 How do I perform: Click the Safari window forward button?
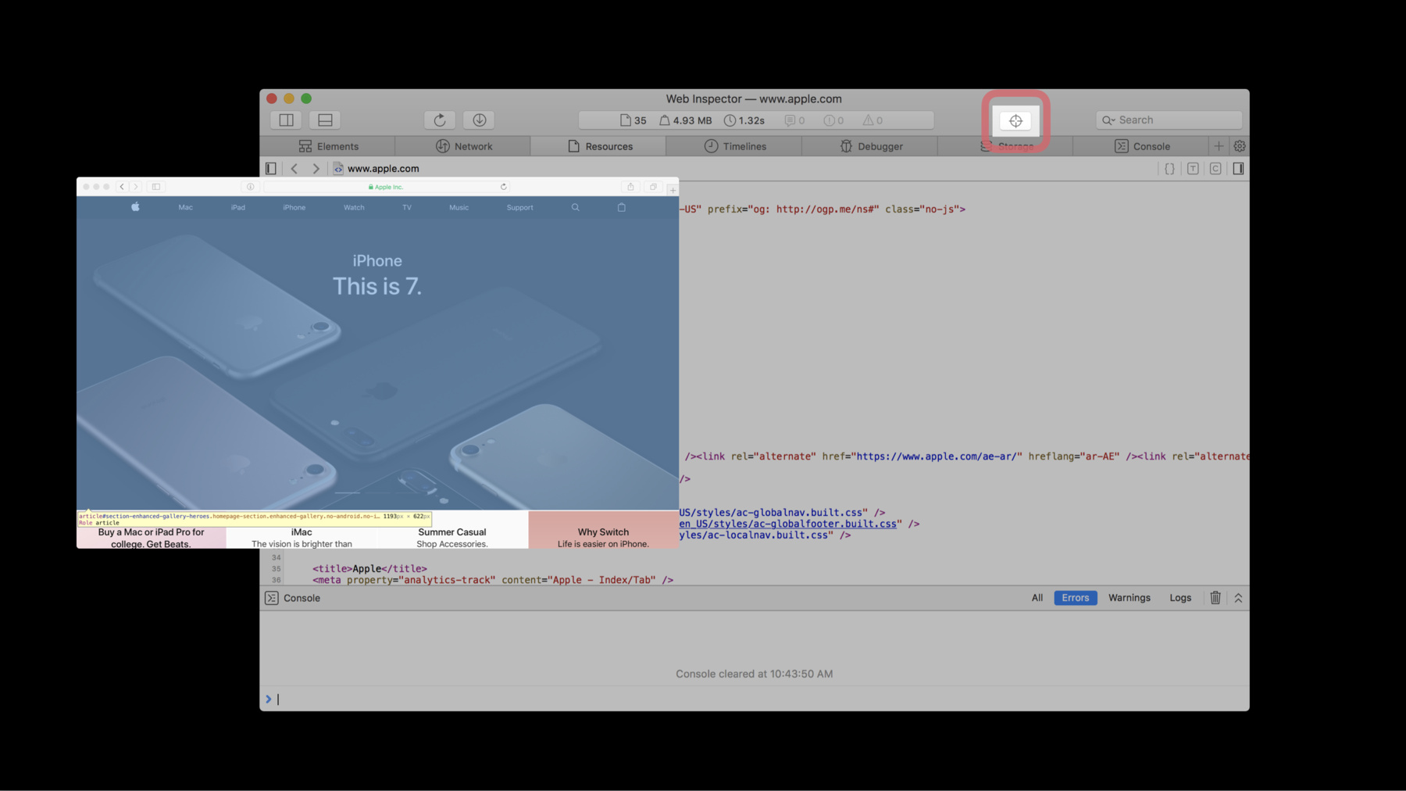[x=135, y=187]
